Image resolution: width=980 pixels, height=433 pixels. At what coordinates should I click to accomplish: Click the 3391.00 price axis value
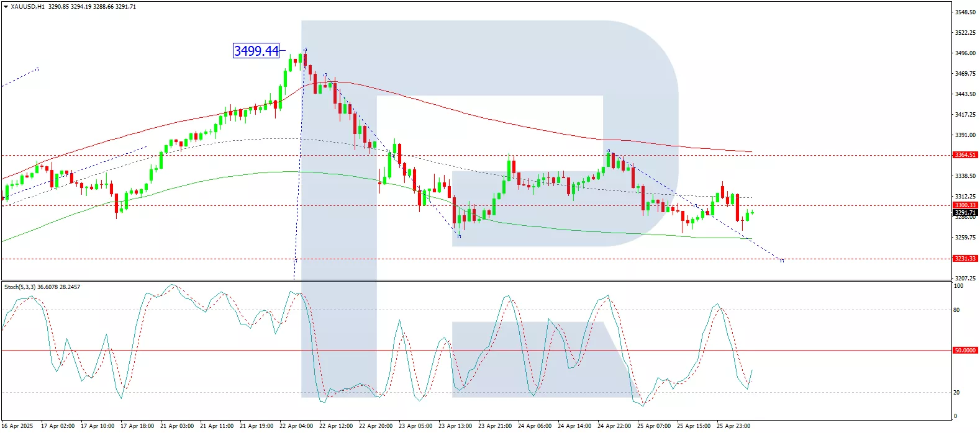pos(964,135)
